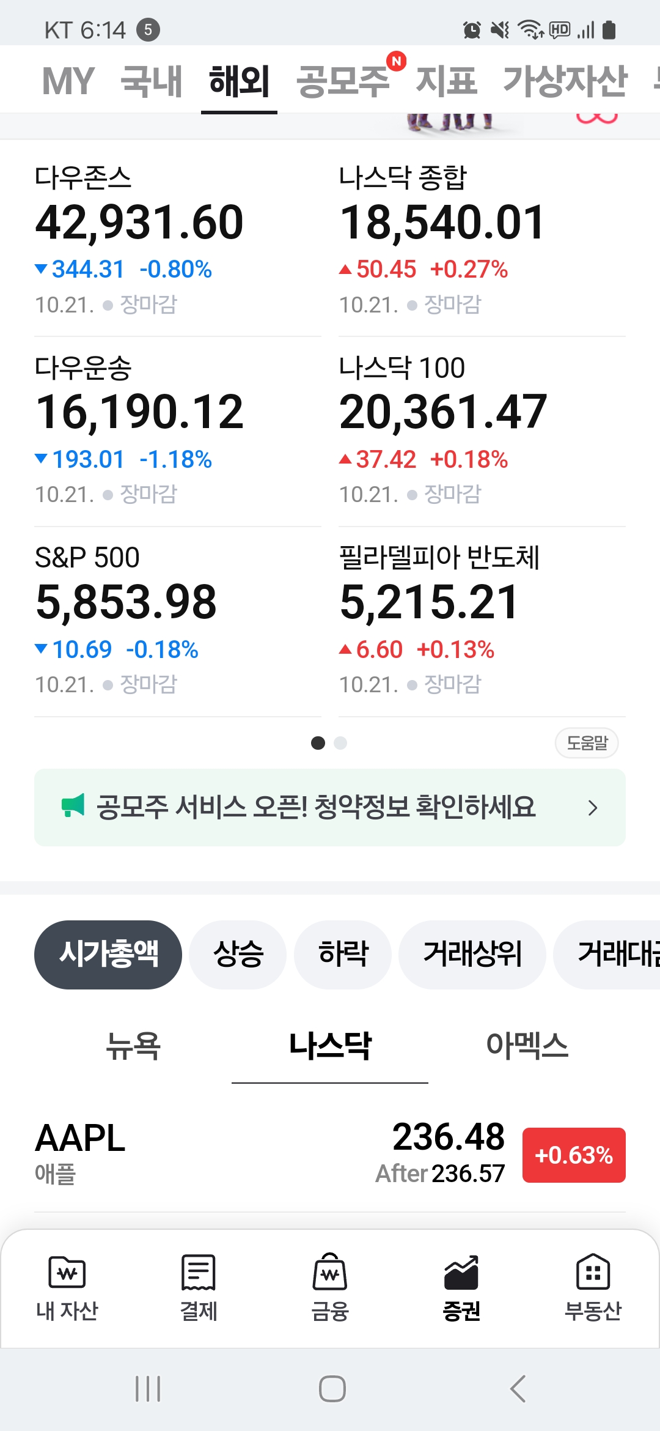Viewport: 660px width, 1431px height.
Task: Switch to the 국내 tab
Action: [152, 81]
